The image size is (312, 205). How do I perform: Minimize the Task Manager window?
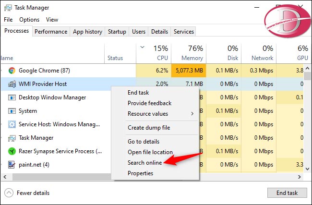pos(257,8)
